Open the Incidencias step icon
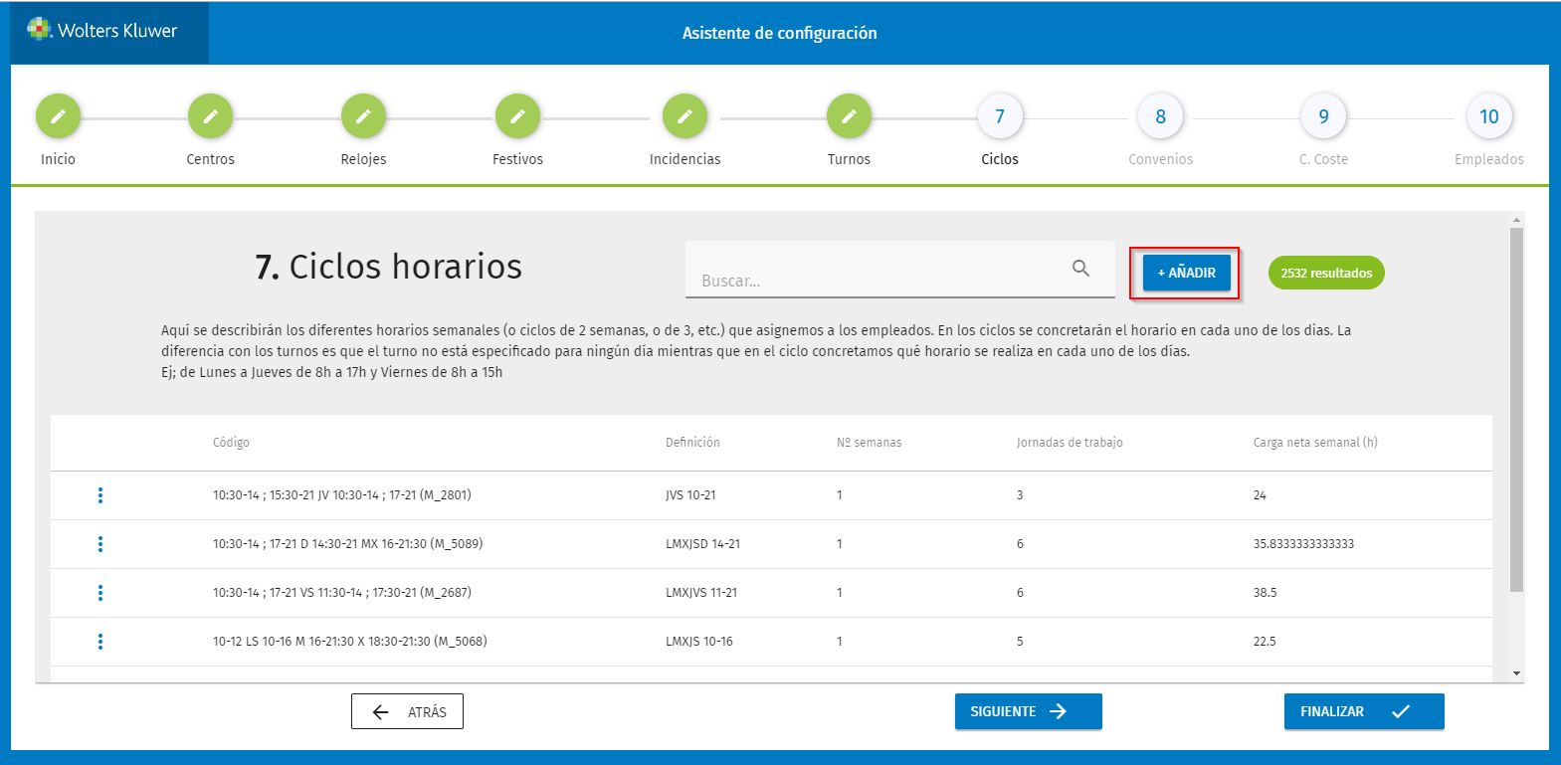The height and width of the screenshot is (765, 1561). point(684,116)
